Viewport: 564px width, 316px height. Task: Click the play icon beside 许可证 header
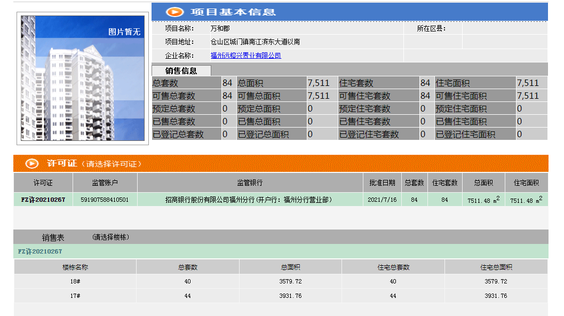(x=31, y=163)
